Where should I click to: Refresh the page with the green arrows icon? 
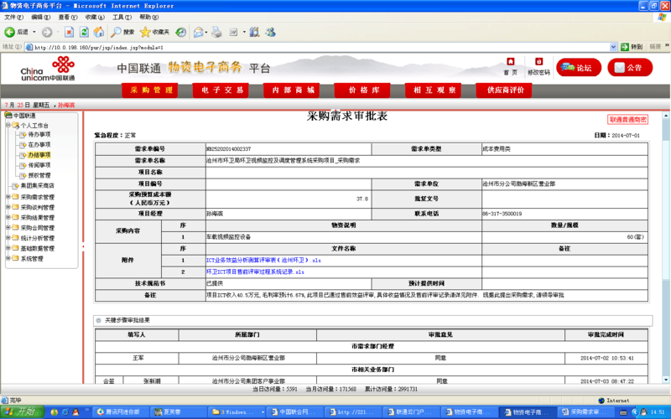[85, 32]
